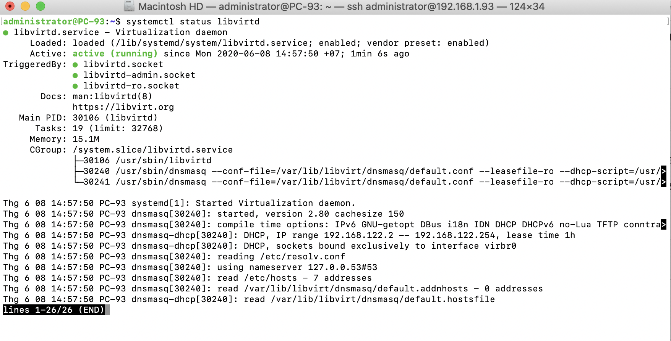Screen dimensions: 671x341
Task: Click the truncation arrow on the 30241 dnsmasq line
Action: tap(664, 182)
